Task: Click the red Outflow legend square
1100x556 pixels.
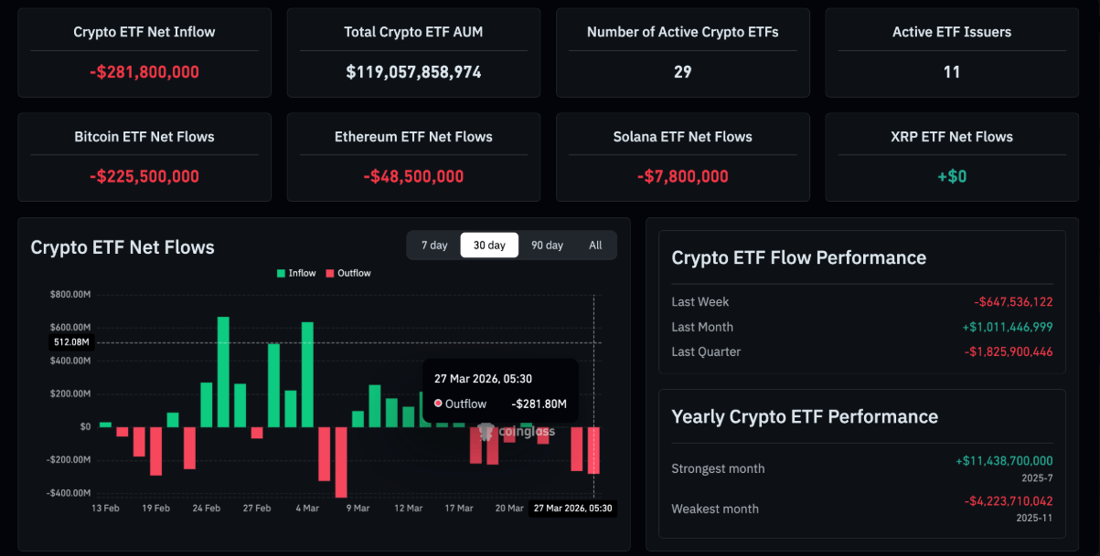Action: click(x=330, y=272)
